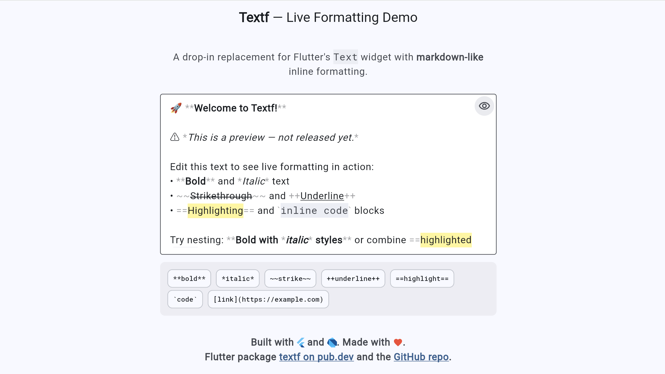Click the Dart logo icon in the footer
The height and width of the screenshot is (374, 665).
point(332,342)
